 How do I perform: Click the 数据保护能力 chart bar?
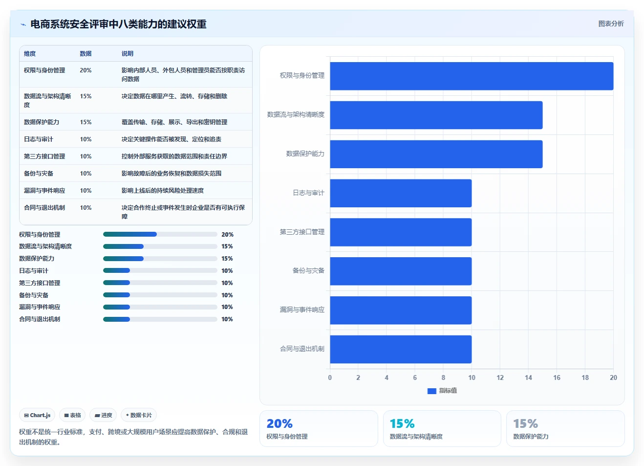point(436,154)
